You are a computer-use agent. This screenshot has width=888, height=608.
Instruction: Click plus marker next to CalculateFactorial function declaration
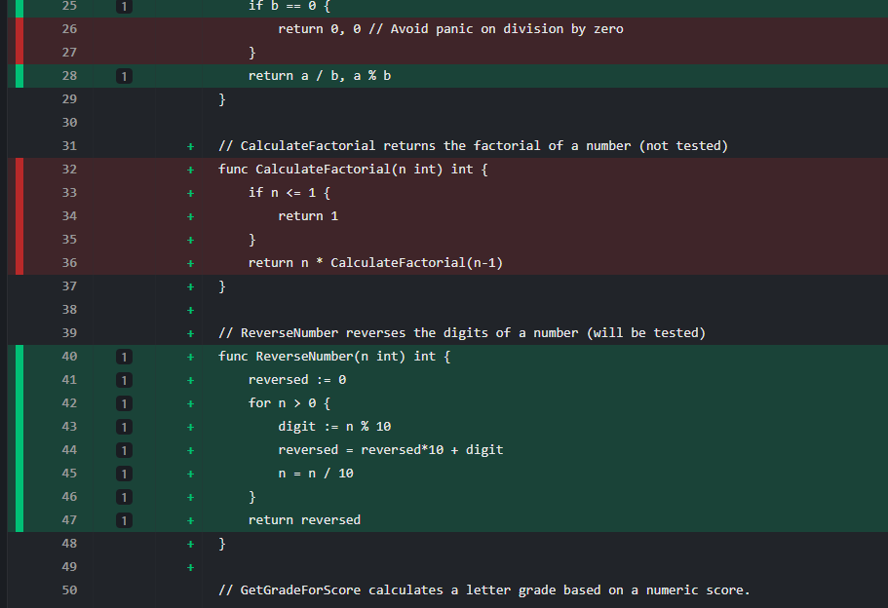coord(191,170)
